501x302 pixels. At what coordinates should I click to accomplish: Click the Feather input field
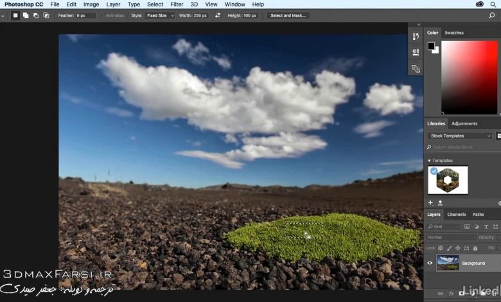85,15
